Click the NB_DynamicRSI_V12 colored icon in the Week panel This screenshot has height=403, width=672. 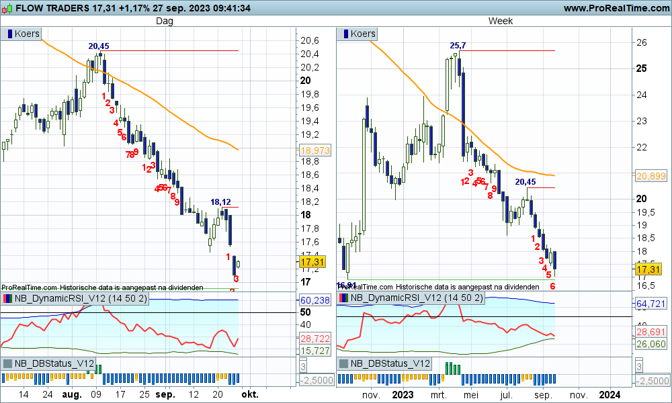343,298
